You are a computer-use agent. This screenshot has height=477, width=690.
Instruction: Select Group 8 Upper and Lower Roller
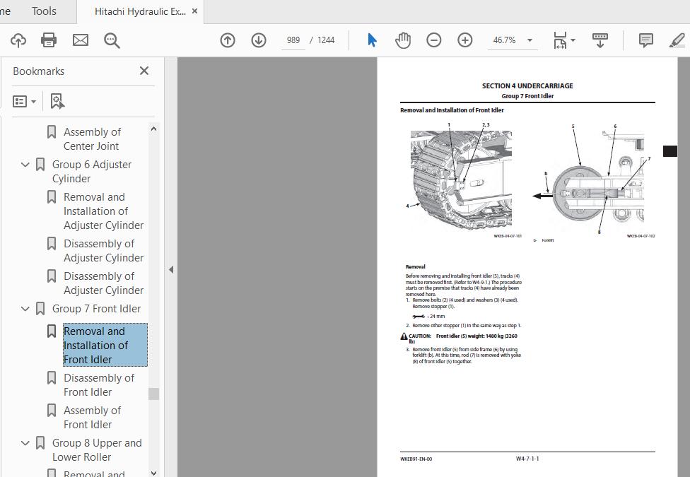pos(97,450)
